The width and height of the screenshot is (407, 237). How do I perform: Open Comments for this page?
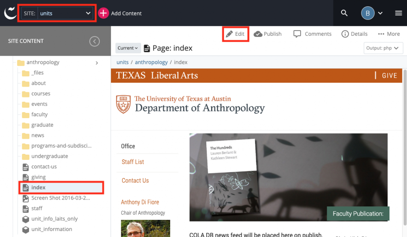tap(312, 34)
